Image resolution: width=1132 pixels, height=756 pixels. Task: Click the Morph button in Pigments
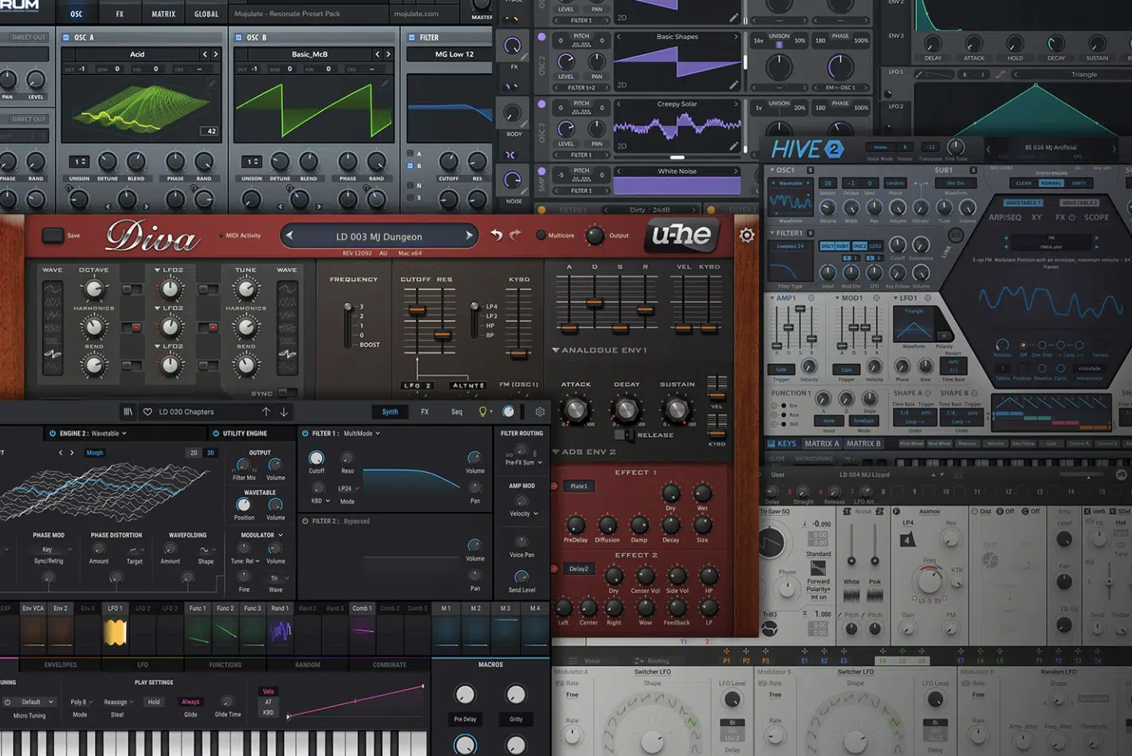pyautogui.click(x=95, y=452)
